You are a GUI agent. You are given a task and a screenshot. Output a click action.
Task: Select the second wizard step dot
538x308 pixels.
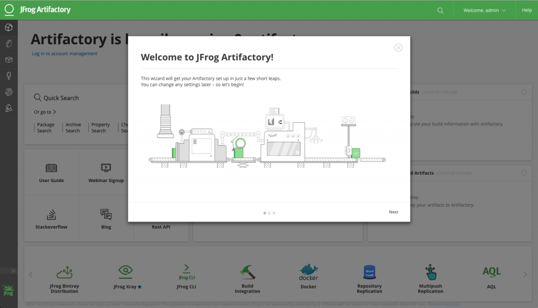coord(269,213)
